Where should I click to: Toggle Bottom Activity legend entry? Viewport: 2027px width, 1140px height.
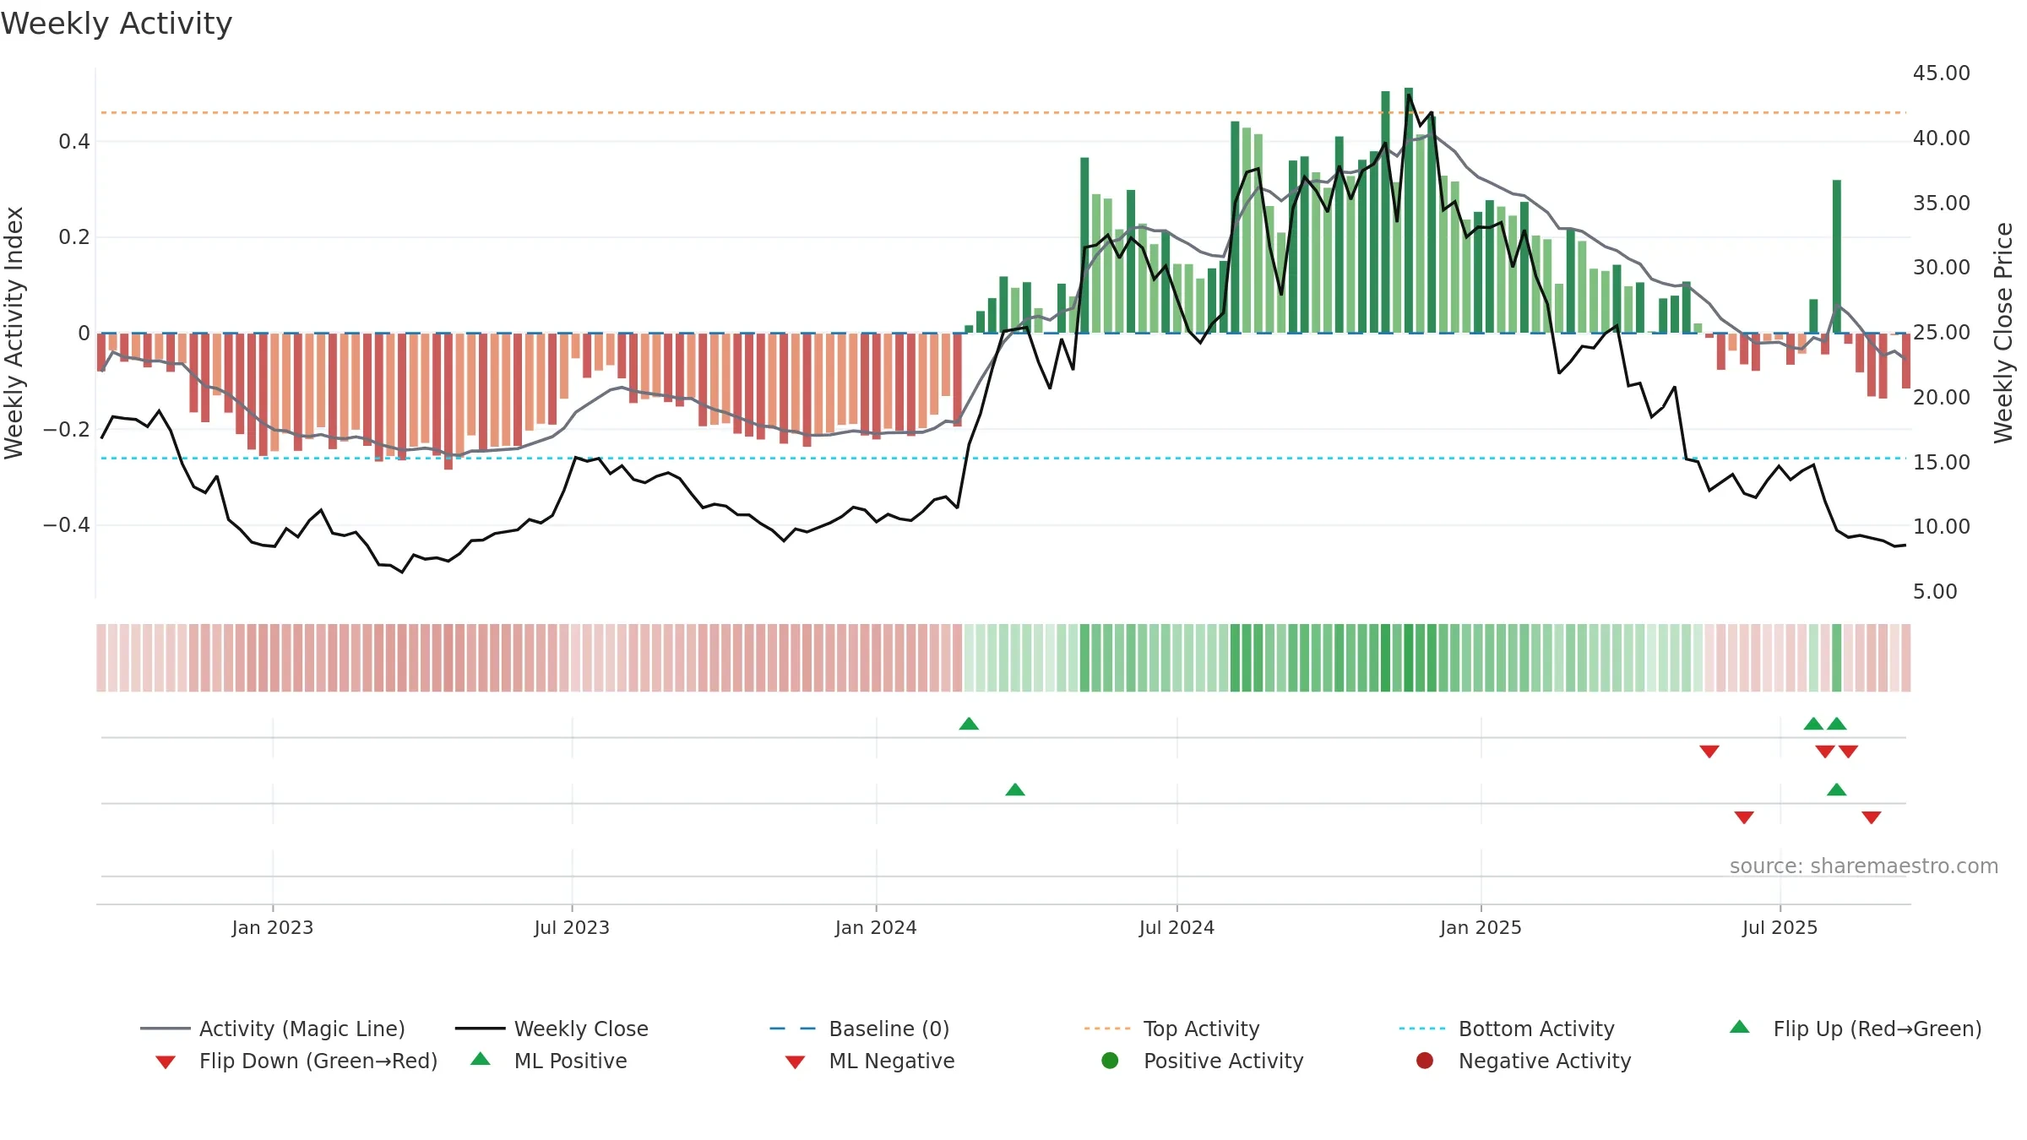[1507, 1029]
